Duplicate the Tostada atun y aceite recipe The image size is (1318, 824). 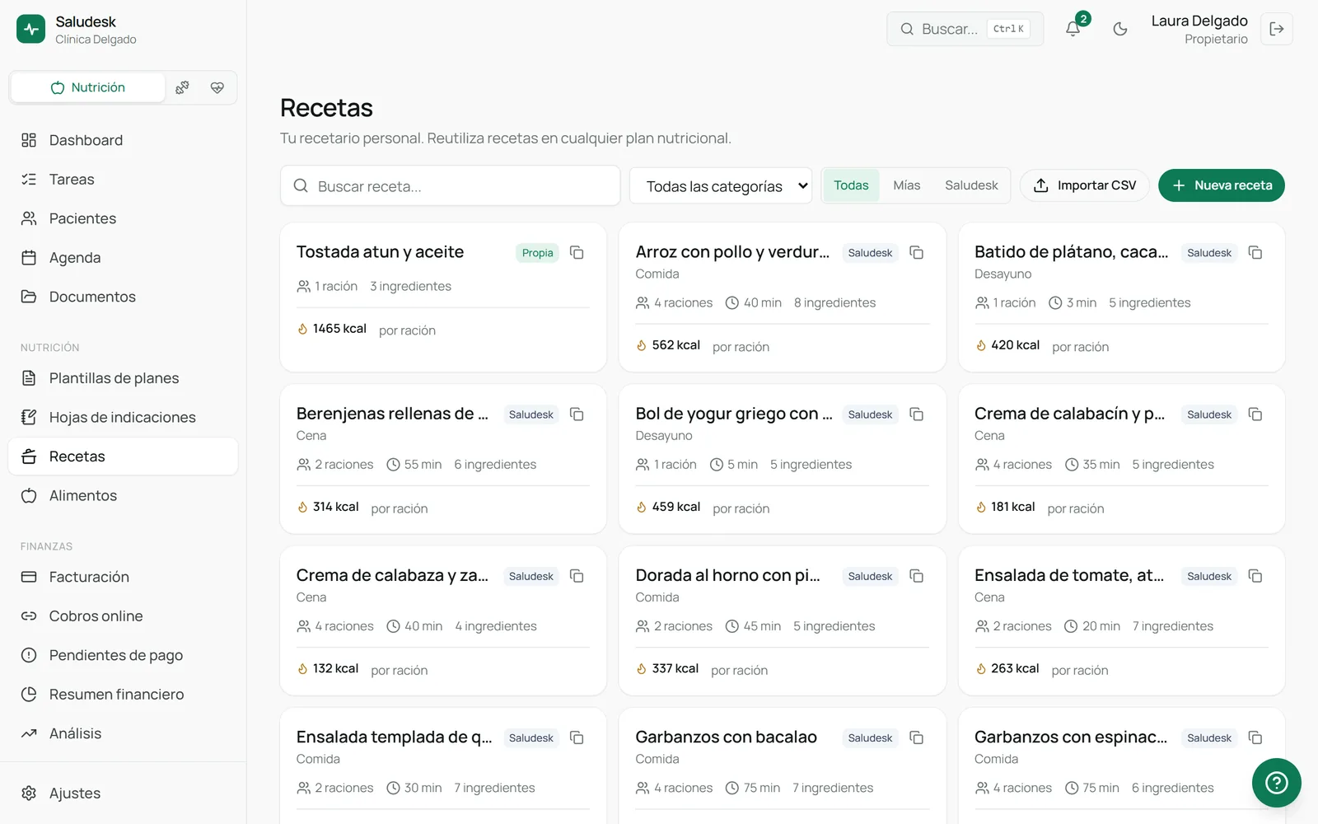point(577,252)
